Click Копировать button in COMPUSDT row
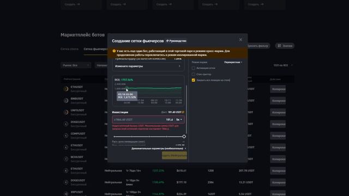The height and width of the screenshot is (196, 349). pyautogui.click(x=278, y=136)
